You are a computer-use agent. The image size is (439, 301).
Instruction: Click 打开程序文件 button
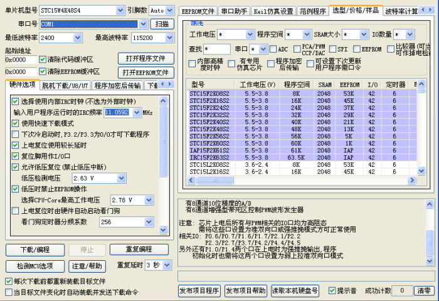(146, 58)
